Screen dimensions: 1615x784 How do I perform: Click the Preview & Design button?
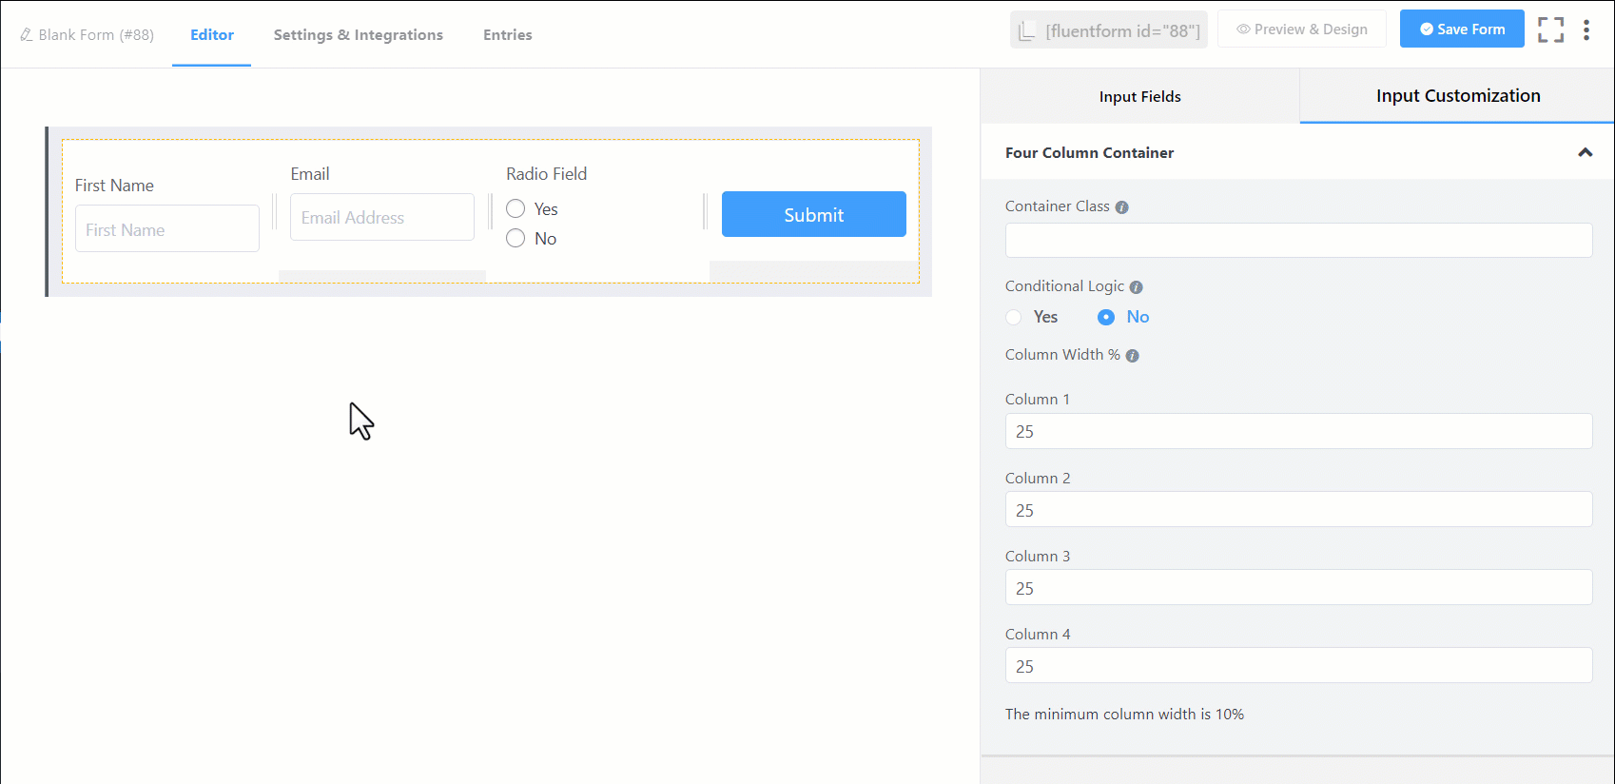click(1301, 29)
